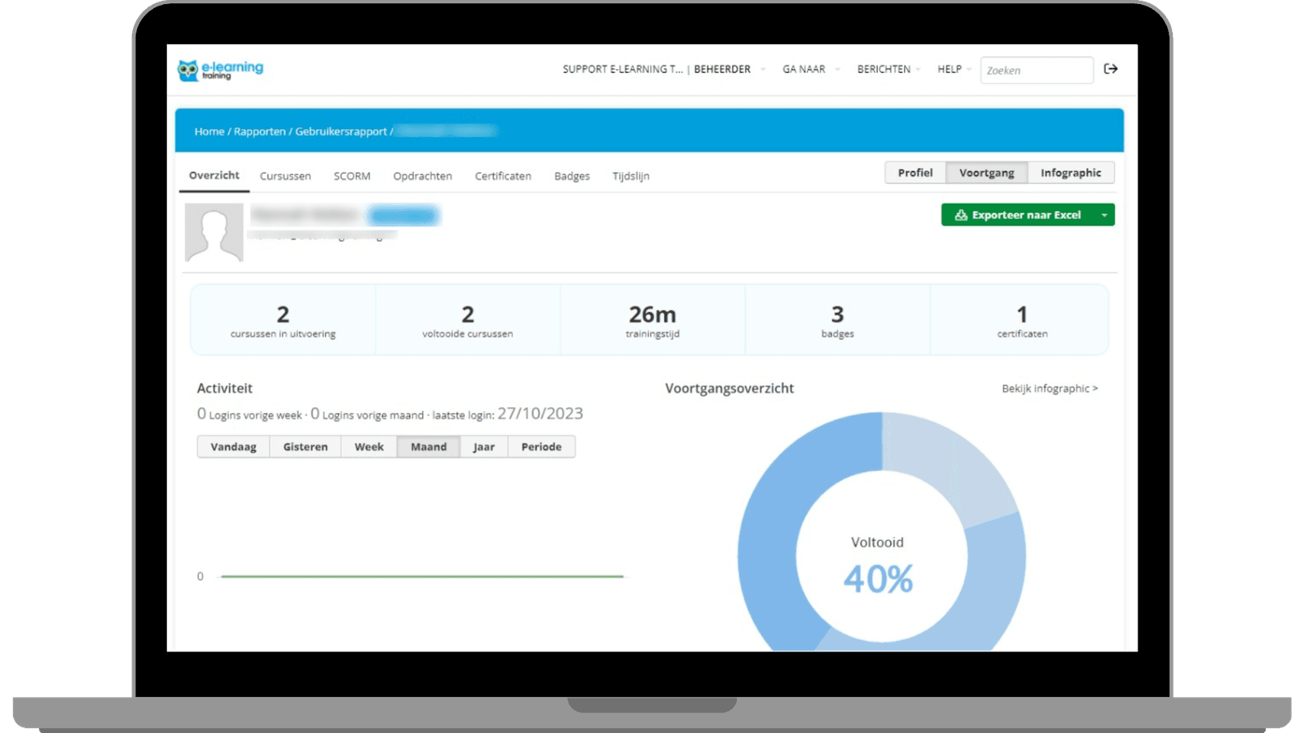
Task: Type in the Zoeken search field
Action: (x=1036, y=70)
